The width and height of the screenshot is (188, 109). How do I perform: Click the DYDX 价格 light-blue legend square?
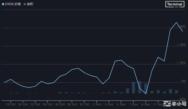coord(3,4)
